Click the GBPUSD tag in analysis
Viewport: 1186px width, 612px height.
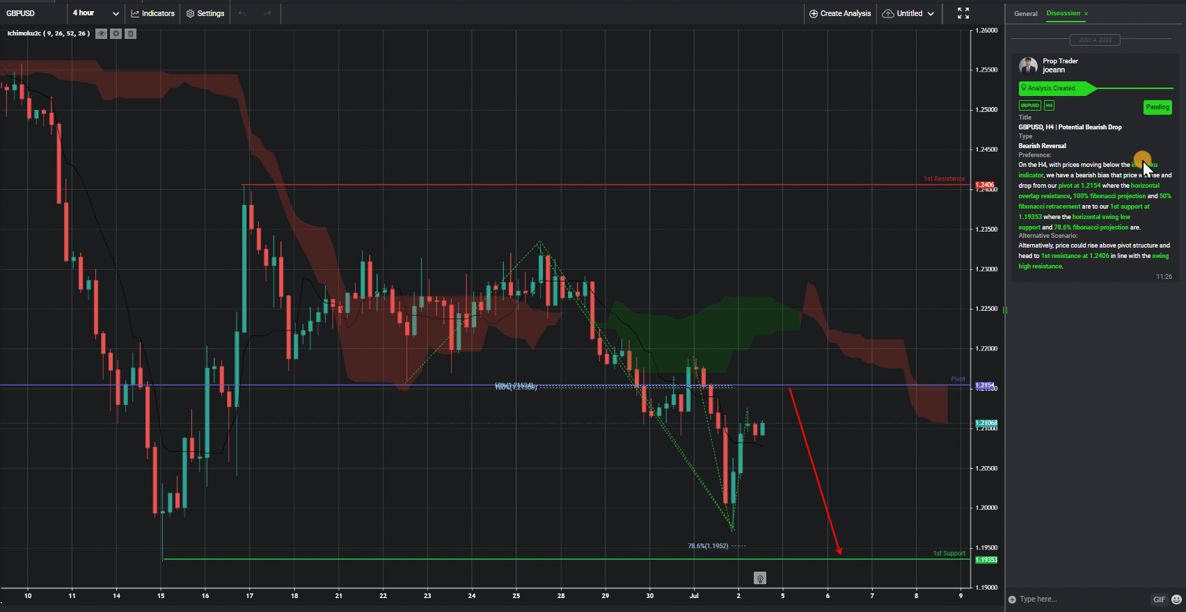pos(1030,106)
